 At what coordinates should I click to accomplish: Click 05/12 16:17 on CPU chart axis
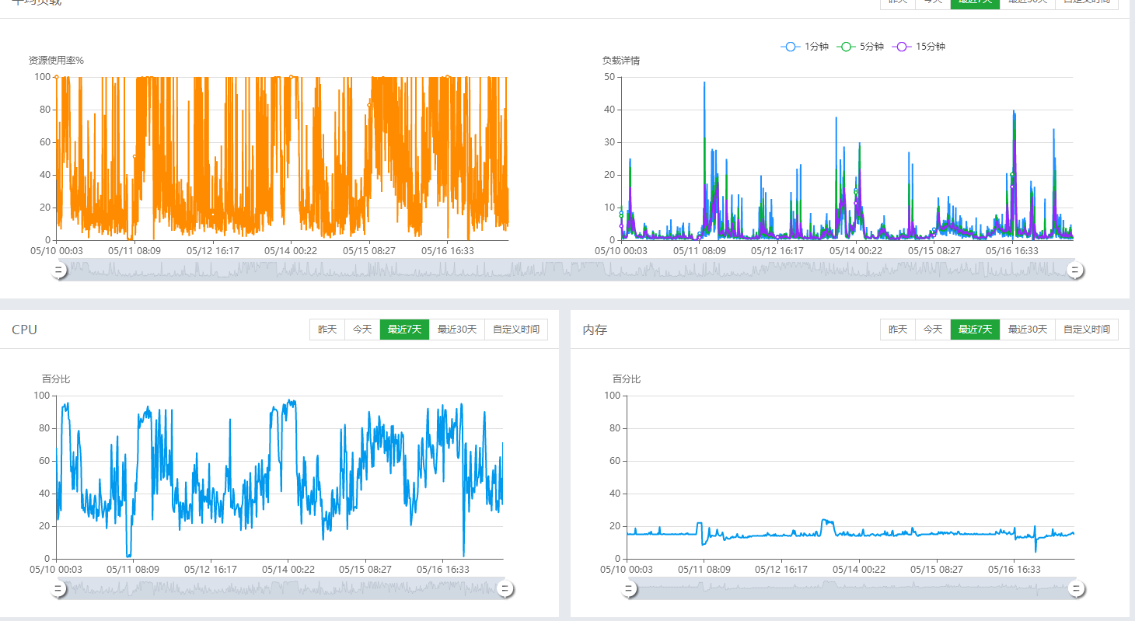click(211, 570)
